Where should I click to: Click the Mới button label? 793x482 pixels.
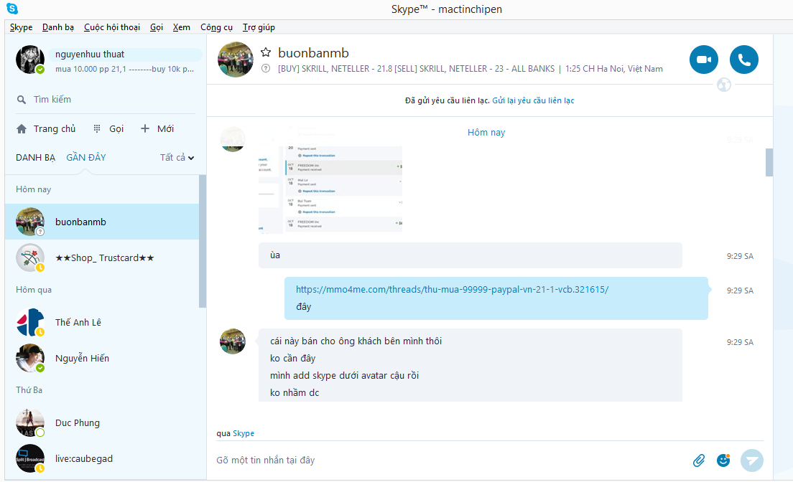165,129
